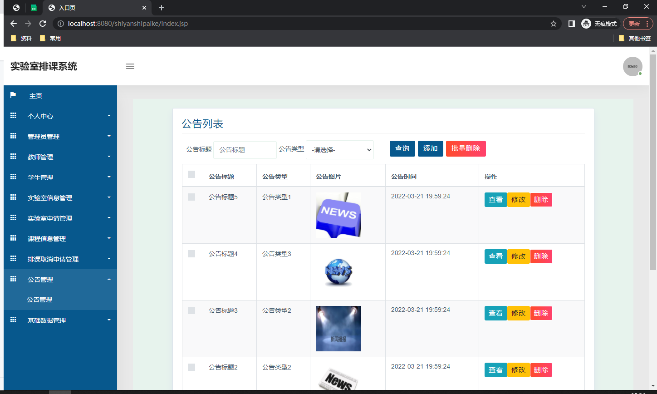Click the 查询 search button
657x394 pixels.
coord(402,148)
